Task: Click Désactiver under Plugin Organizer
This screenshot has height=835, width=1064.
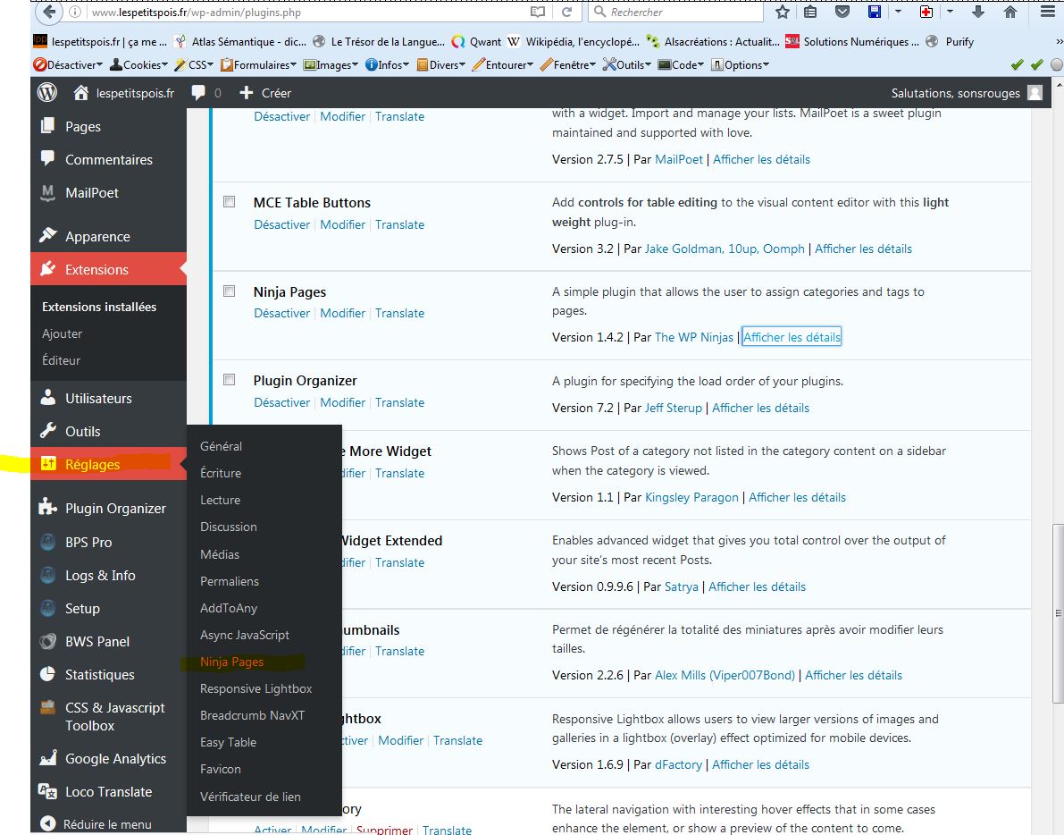Action: point(281,402)
